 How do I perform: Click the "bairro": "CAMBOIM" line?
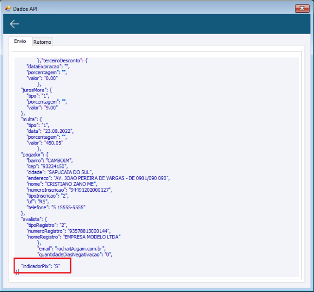[50, 161]
